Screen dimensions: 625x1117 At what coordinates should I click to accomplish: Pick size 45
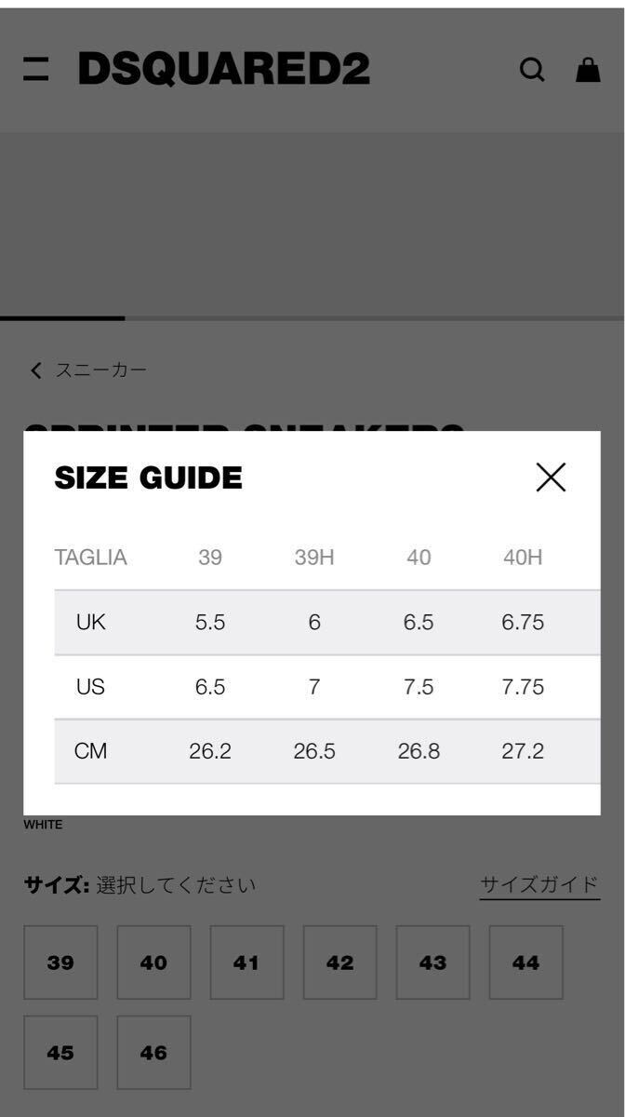click(x=60, y=1053)
